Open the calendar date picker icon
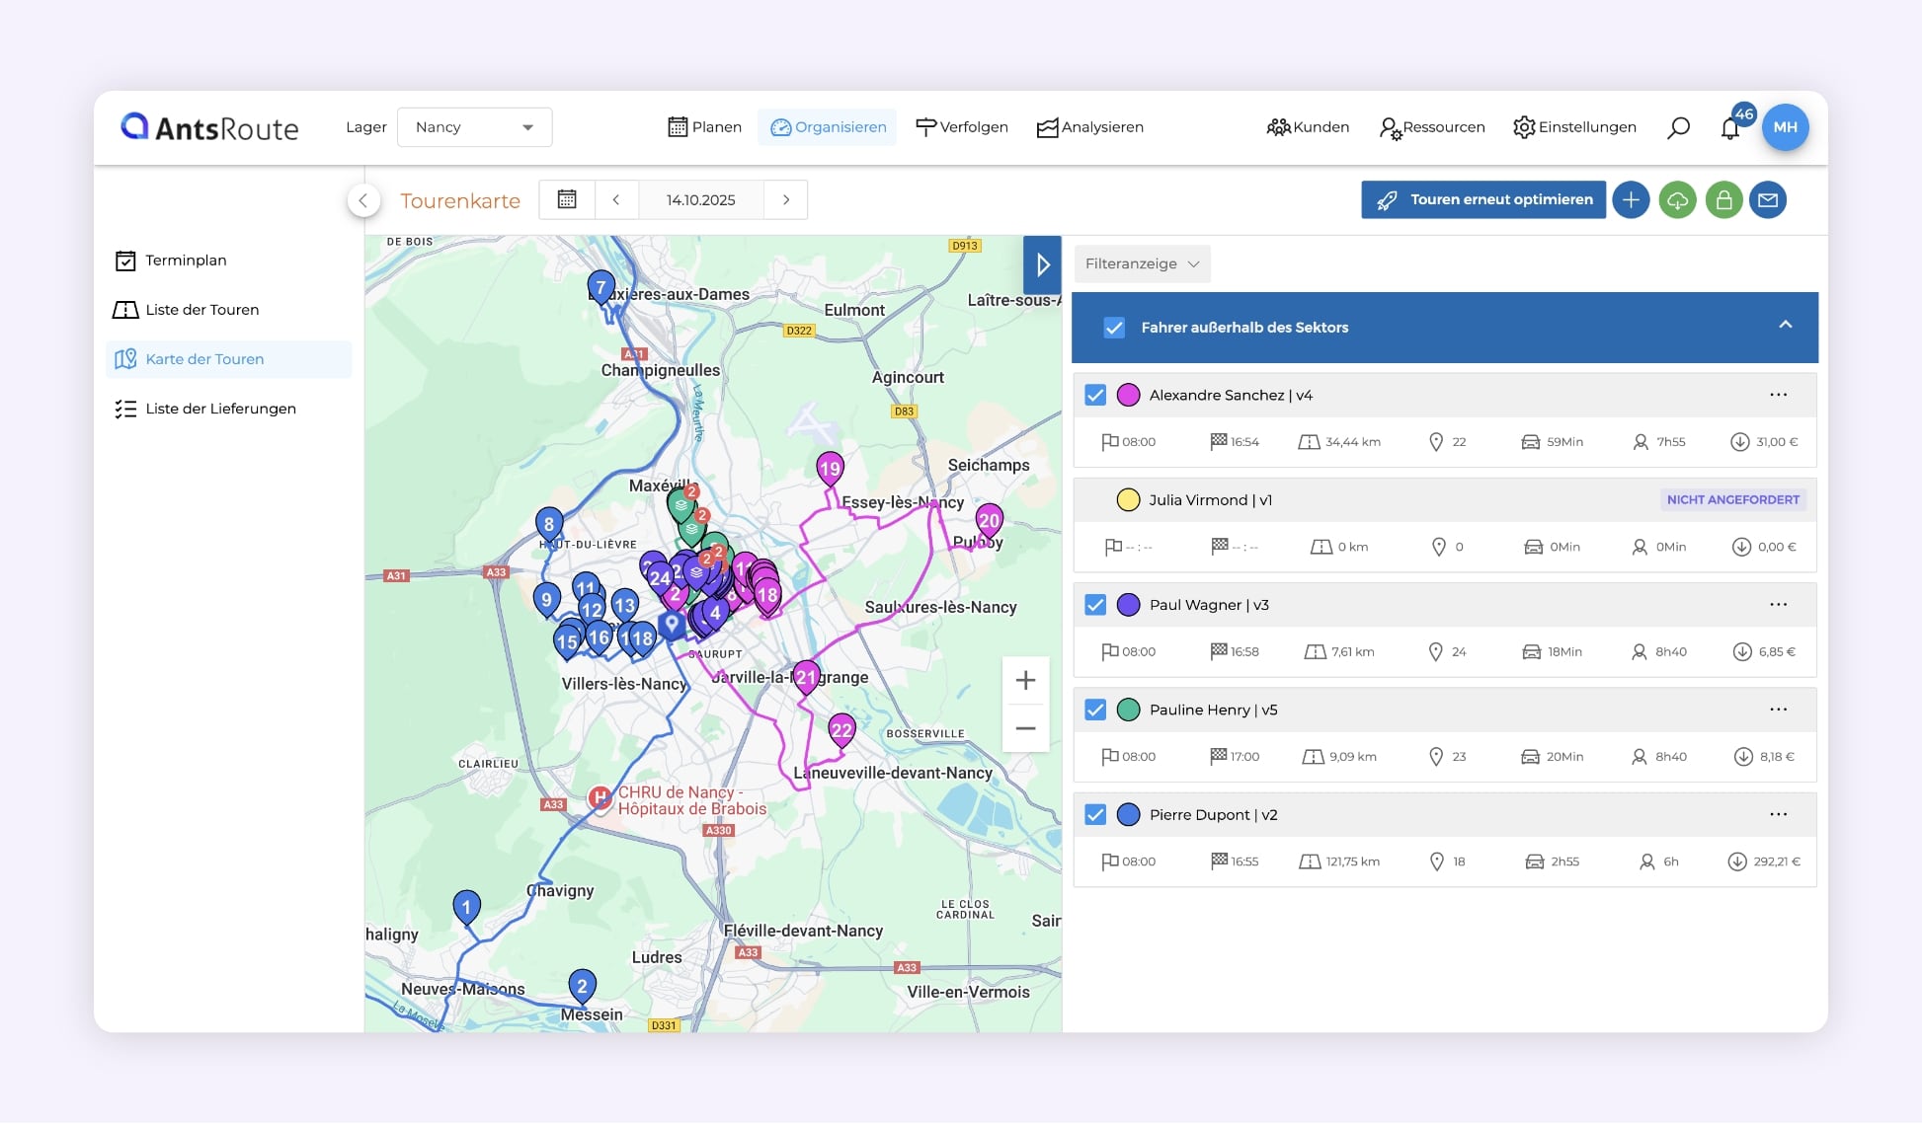Image resolution: width=1922 pixels, height=1124 pixels. pyautogui.click(x=567, y=199)
